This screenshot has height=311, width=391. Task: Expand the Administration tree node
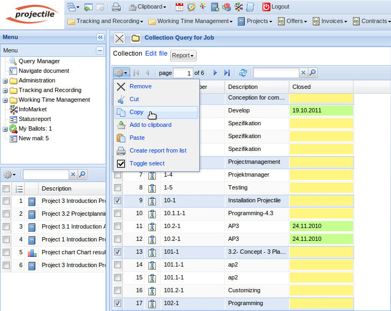click(5, 81)
